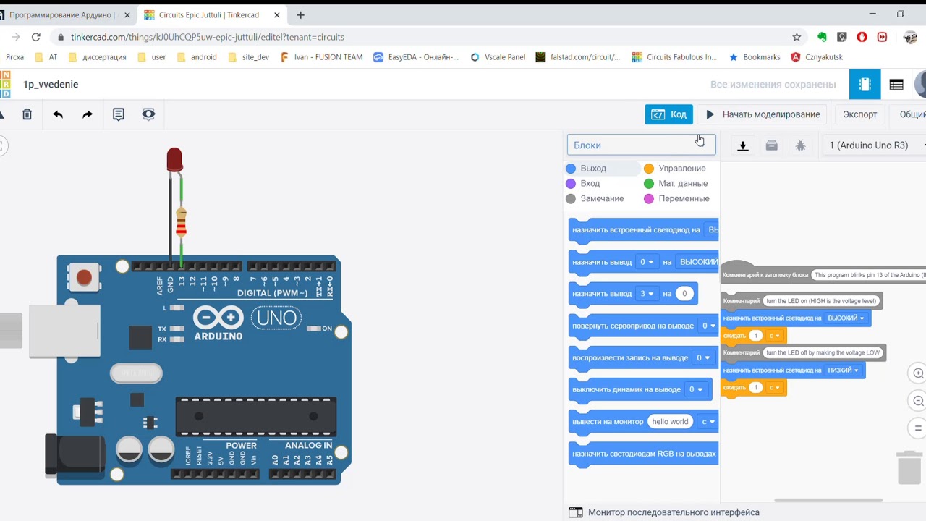This screenshot has width=926, height=521.
Task: Switch to Программирование Ардуино browser tab
Action: click(63, 14)
